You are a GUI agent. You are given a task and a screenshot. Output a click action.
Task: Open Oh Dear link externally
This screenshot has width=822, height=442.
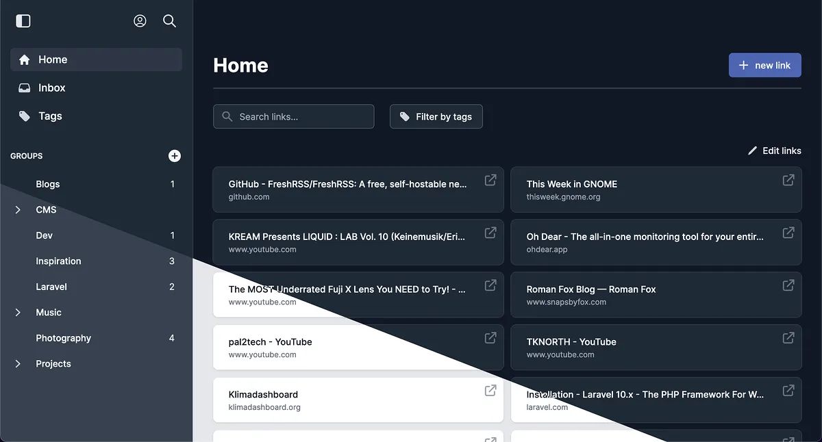coord(788,233)
